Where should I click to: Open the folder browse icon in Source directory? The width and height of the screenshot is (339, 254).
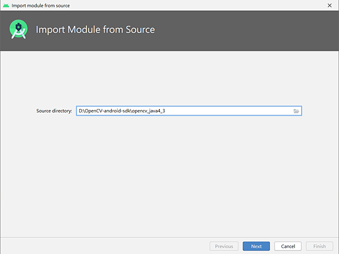tap(296, 111)
